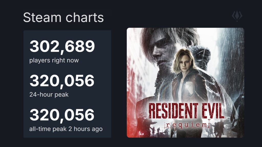The height and width of the screenshot is (147, 262).
Task: Click the "24-hour peak" label
Action: point(49,95)
